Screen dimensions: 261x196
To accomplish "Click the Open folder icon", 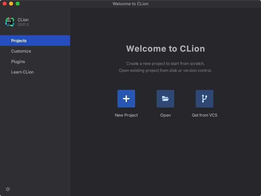I will [x=165, y=99].
